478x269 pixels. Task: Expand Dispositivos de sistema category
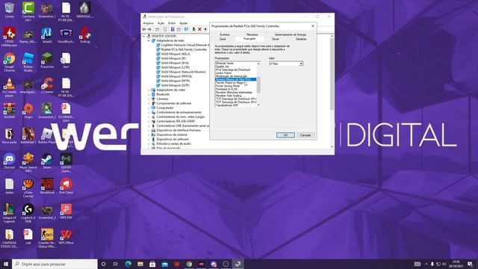click(x=149, y=134)
